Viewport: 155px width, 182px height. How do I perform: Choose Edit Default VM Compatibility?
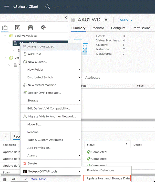tap(51, 108)
